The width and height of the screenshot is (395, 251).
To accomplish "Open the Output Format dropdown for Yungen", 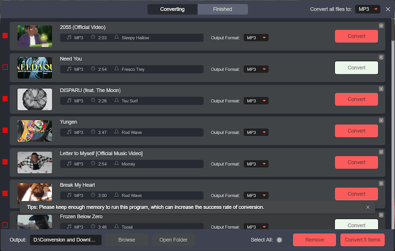I will pyautogui.click(x=256, y=133).
